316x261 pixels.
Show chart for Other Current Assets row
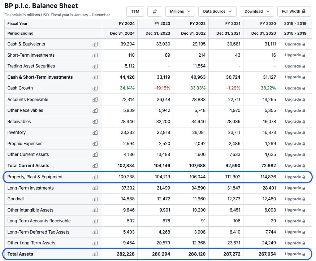coord(95,155)
